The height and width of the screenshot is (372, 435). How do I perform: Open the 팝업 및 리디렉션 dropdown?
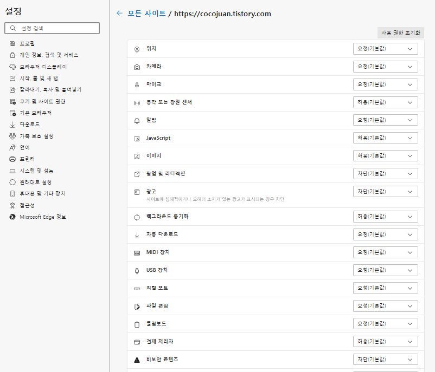pyautogui.click(x=386, y=173)
